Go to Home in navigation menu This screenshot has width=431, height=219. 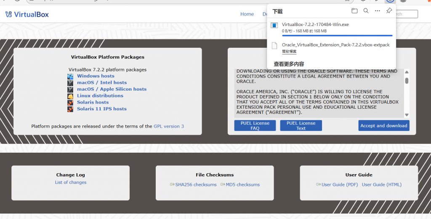[247, 14]
